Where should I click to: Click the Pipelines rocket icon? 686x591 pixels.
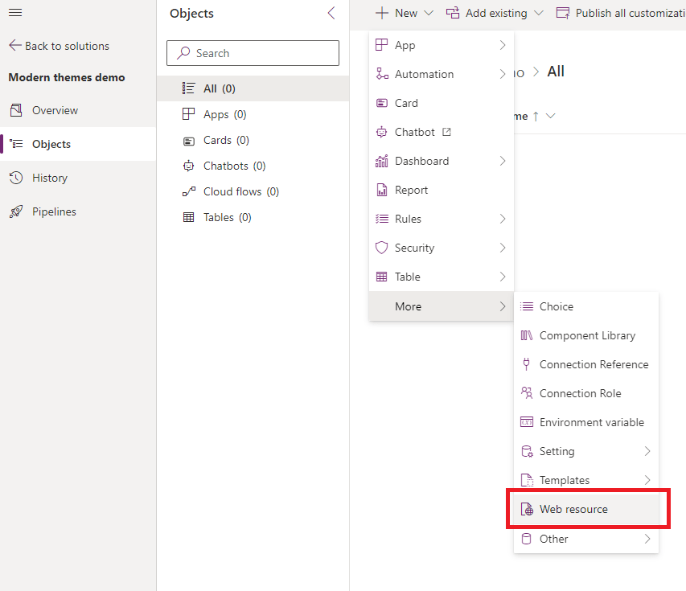click(16, 211)
